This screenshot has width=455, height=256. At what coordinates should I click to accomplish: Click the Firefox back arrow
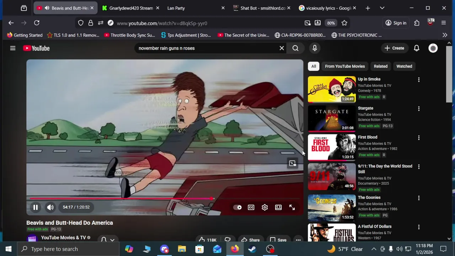click(11, 23)
